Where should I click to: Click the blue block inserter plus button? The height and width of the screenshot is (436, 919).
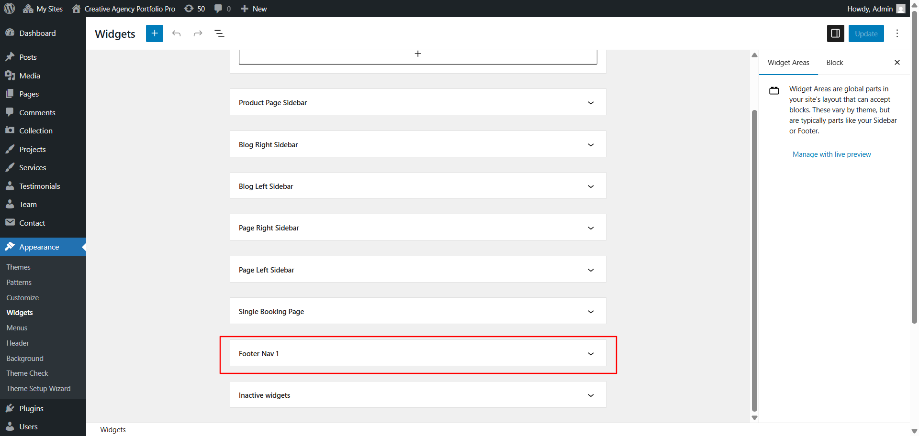tap(155, 33)
